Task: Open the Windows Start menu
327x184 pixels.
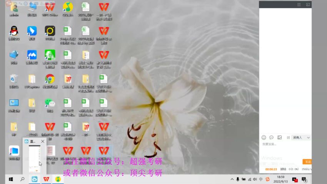Action: coord(11,179)
